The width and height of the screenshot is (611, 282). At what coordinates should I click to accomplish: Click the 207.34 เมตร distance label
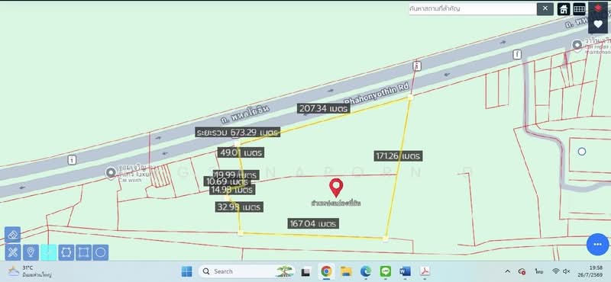[323, 108]
